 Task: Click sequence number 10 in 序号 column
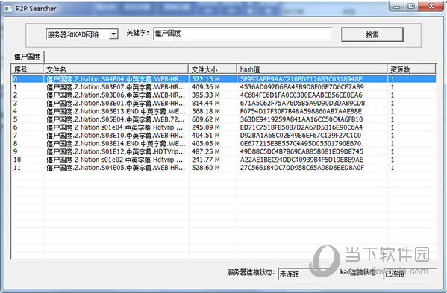pos(17,160)
